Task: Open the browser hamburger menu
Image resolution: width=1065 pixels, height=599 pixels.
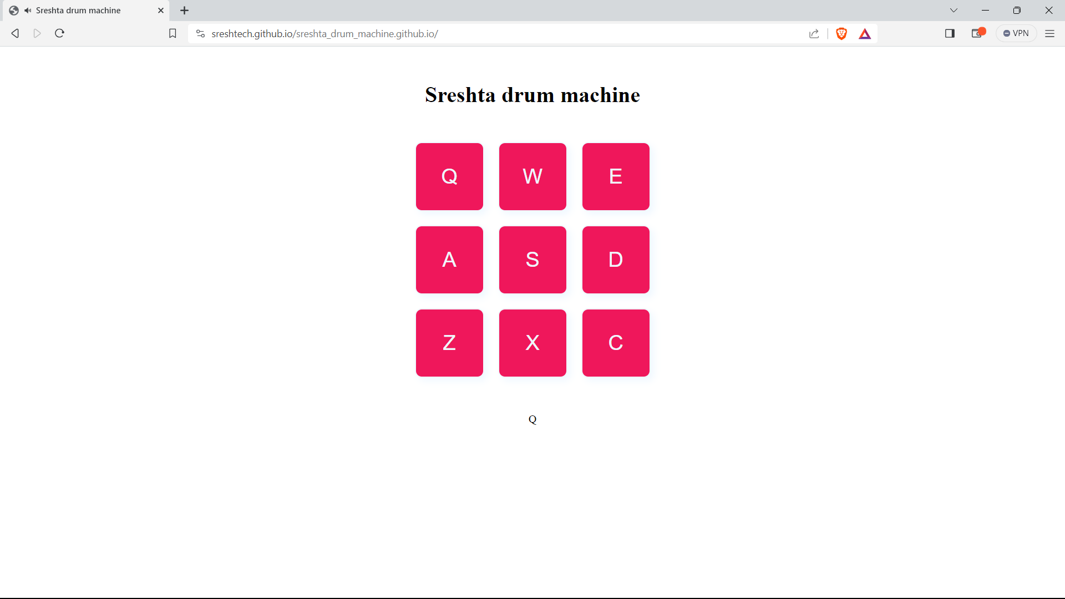Action: [x=1049, y=33]
